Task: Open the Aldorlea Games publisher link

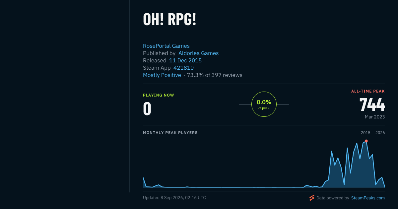Action: point(198,53)
